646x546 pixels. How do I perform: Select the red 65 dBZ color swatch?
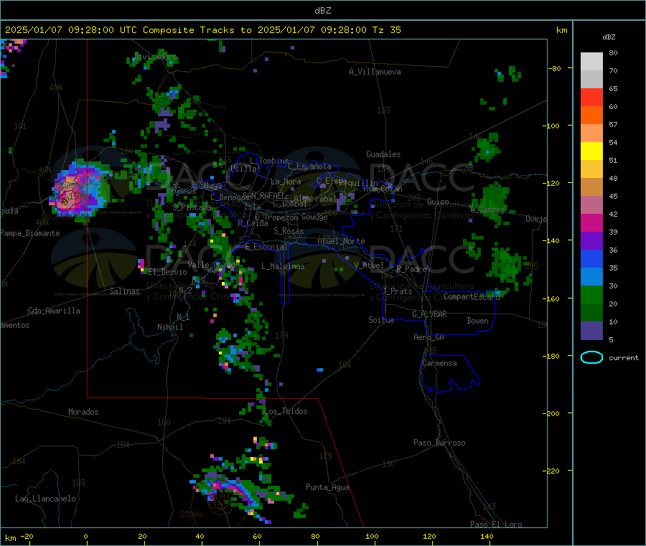pos(591,98)
